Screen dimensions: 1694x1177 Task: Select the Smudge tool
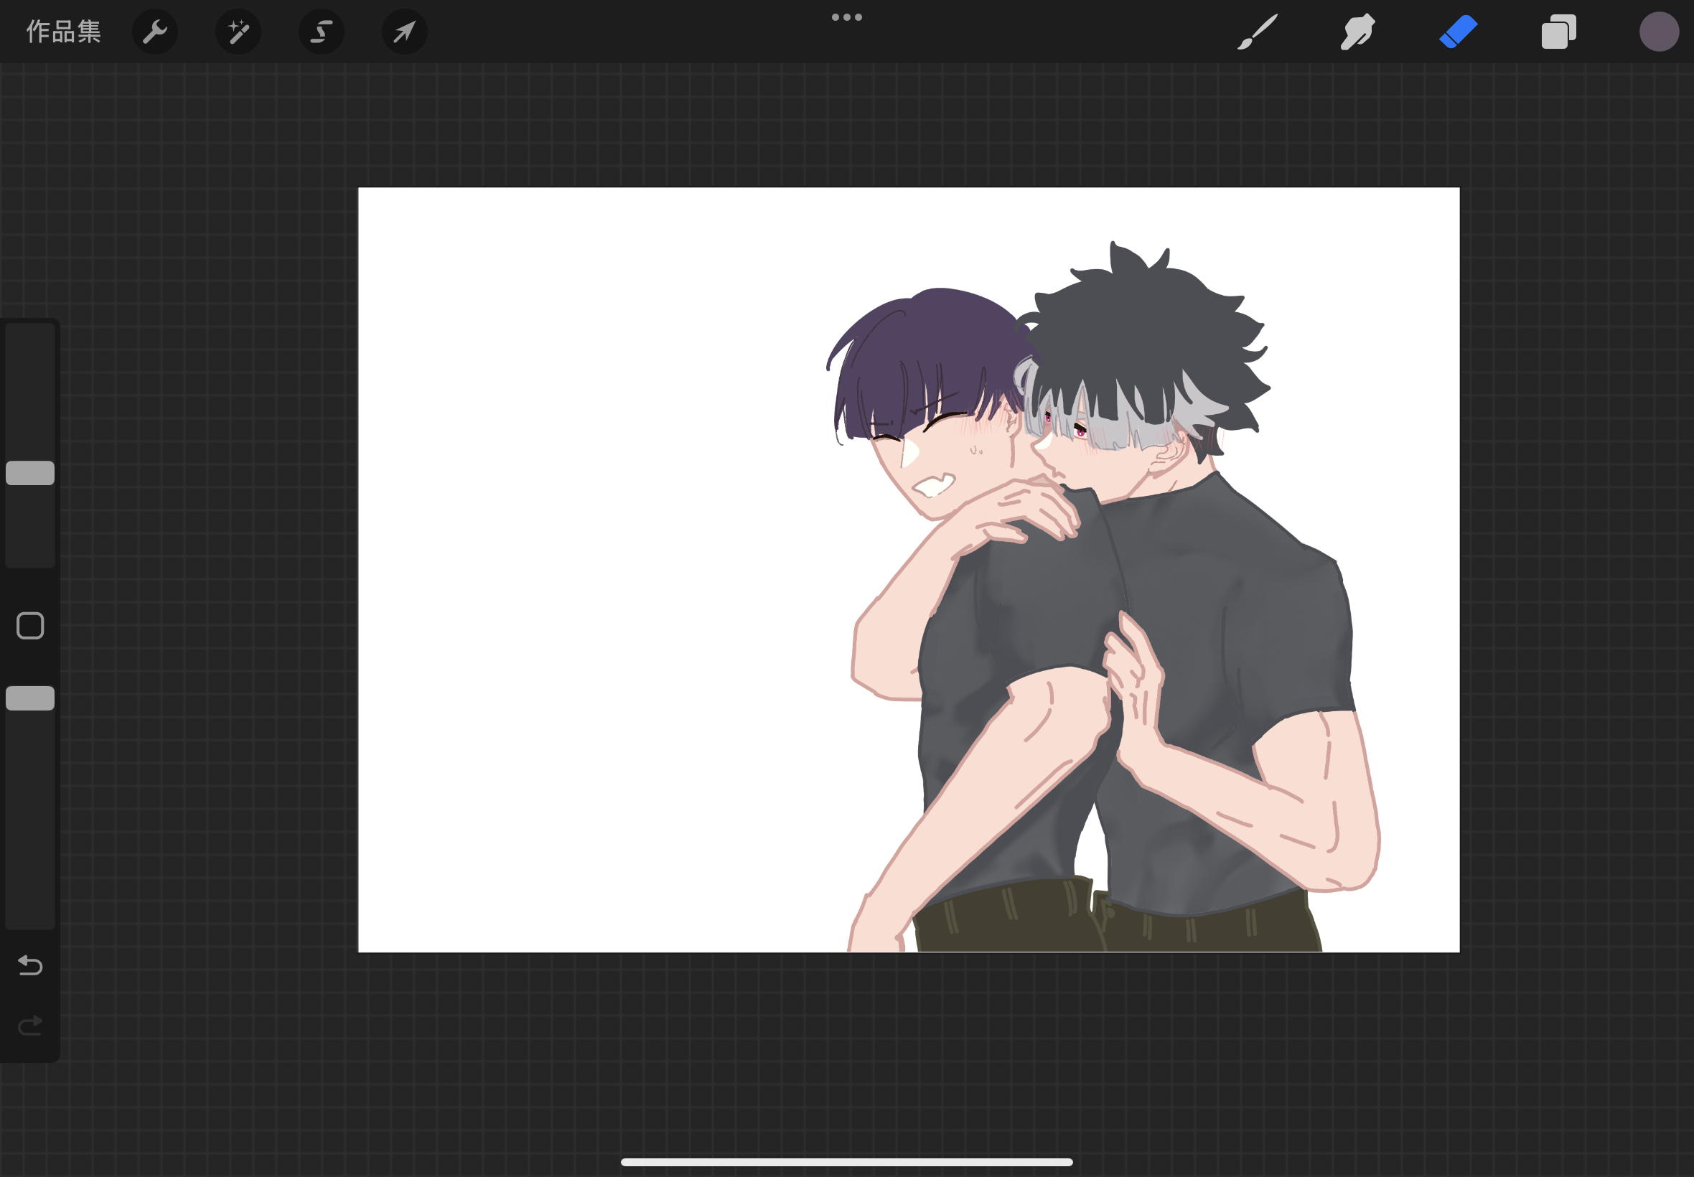pyautogui.click(x=1357, y=32)
